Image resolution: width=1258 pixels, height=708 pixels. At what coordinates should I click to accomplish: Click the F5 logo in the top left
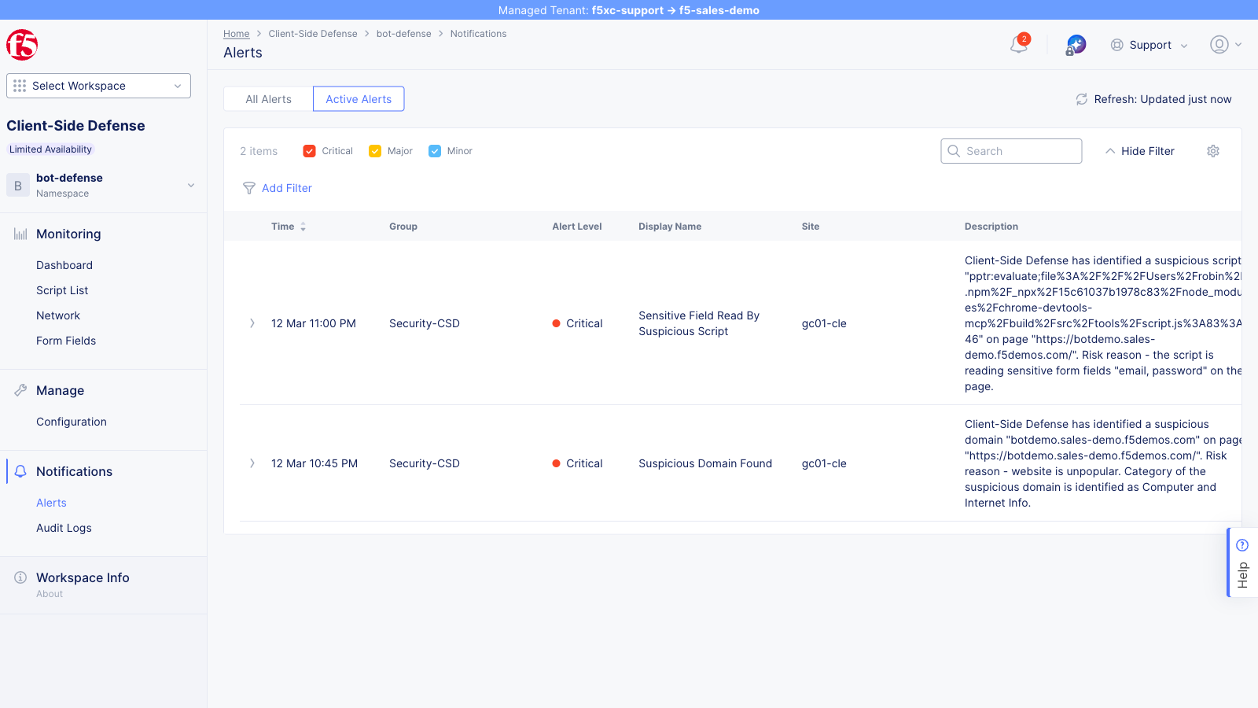coord(22,45)
